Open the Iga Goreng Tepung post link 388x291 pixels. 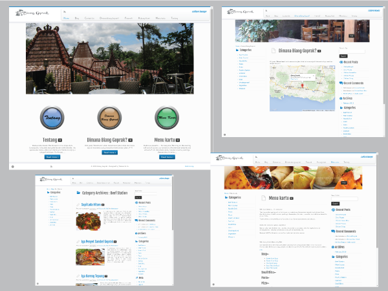[x=92, y=276]
